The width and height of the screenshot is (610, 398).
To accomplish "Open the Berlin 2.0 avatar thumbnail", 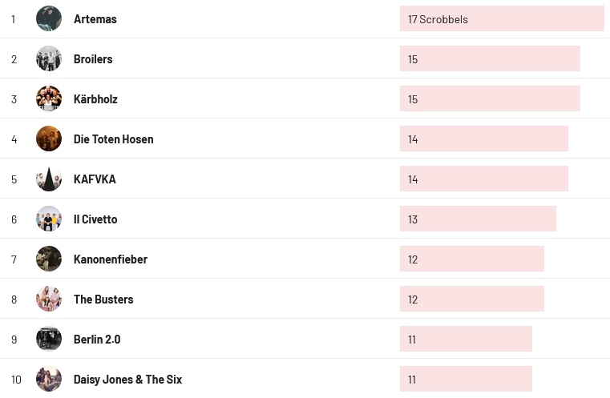I will [49, 339].
